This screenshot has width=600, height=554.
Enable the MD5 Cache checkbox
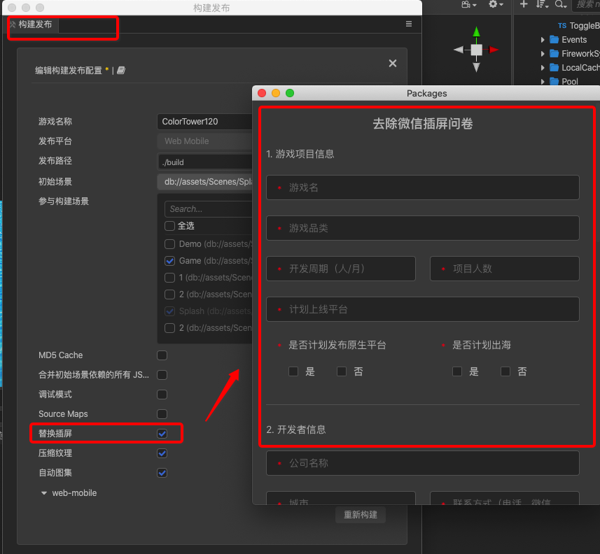coord(162,355)
